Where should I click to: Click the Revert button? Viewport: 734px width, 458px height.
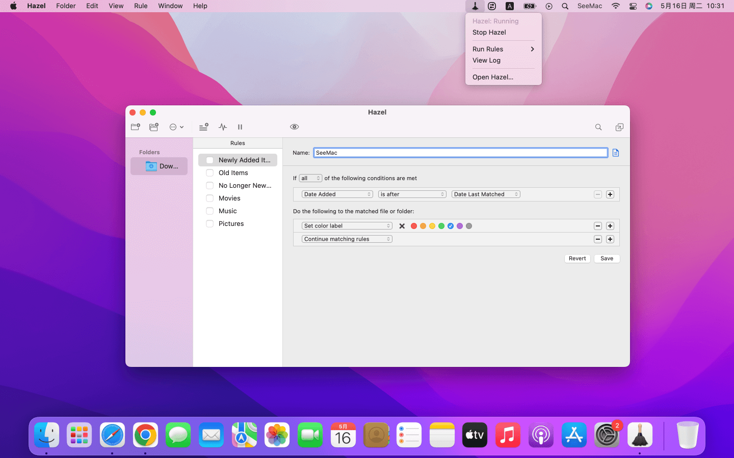(x=577, y=259)
